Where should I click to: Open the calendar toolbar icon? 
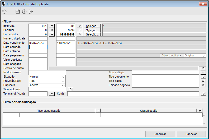(18, 12)
